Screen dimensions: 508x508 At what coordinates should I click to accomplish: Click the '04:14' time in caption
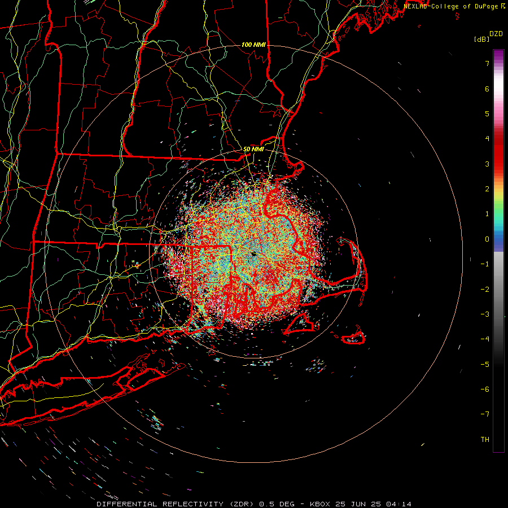398,504
